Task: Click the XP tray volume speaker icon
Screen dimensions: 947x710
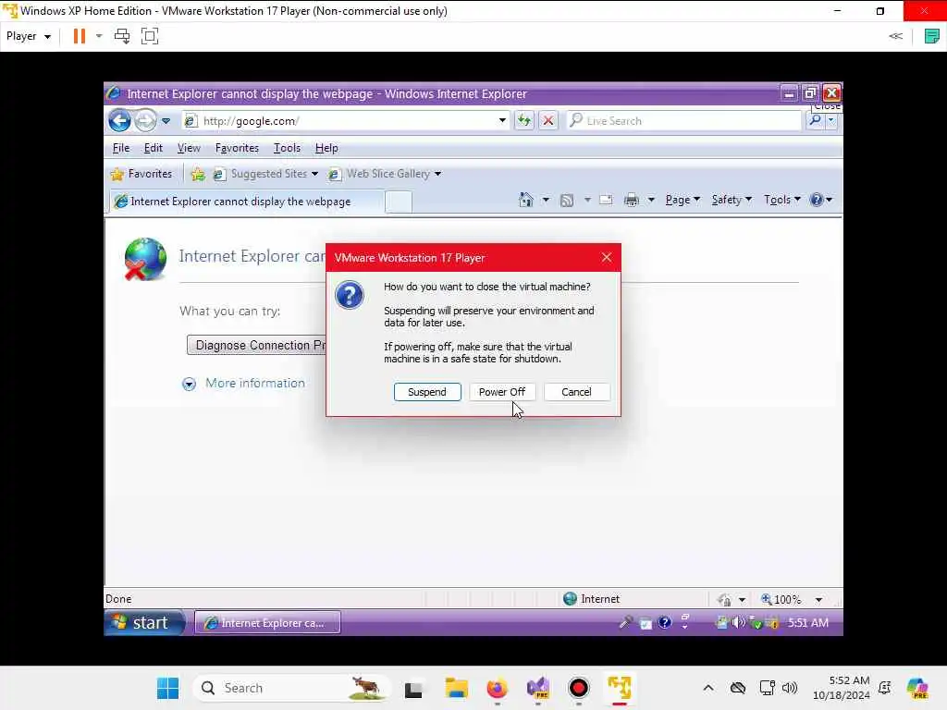Action: (738, 622)
